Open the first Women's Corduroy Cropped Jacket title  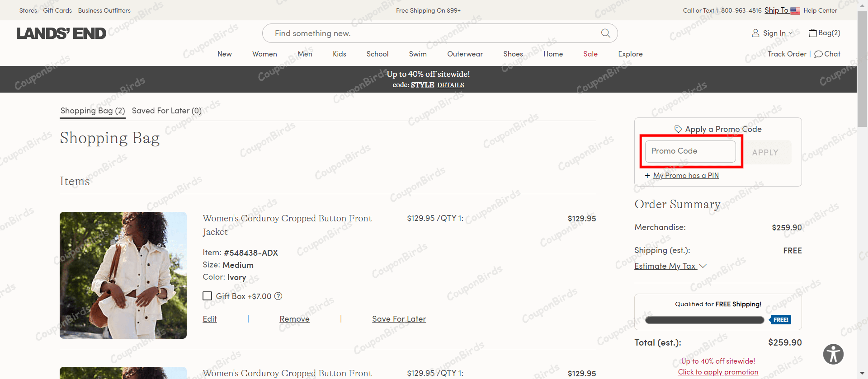tap(287, 225)
